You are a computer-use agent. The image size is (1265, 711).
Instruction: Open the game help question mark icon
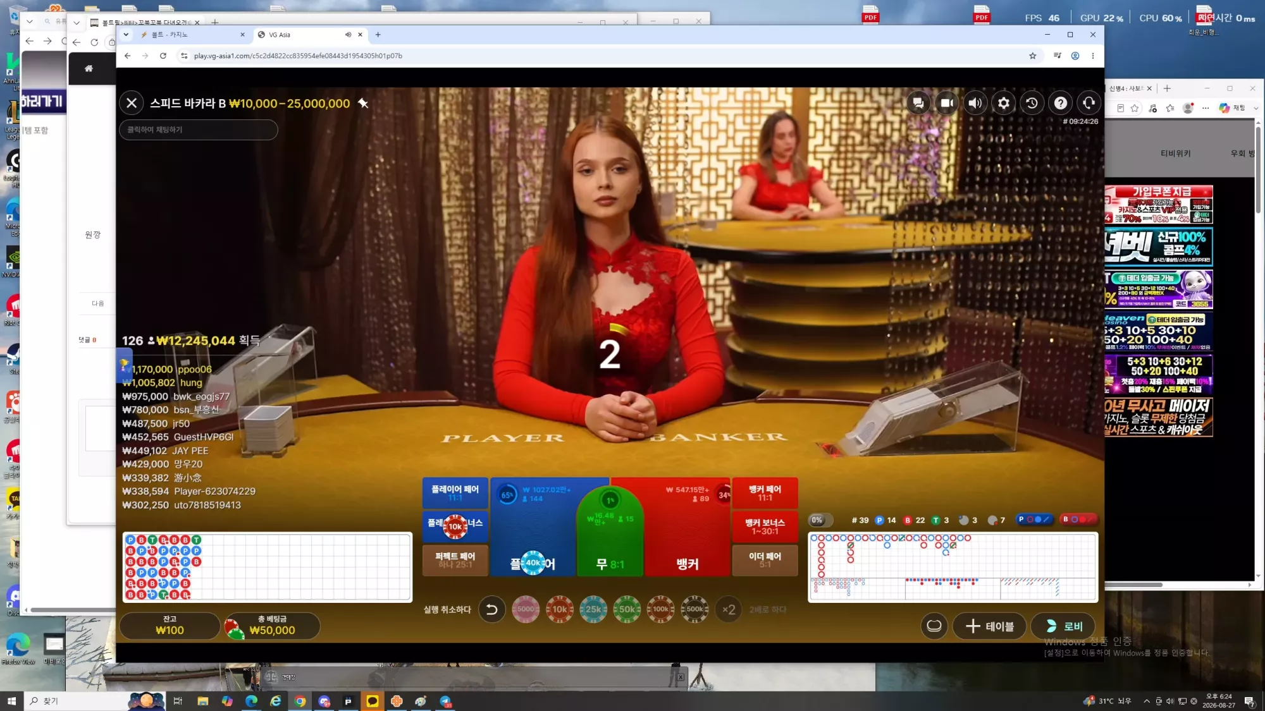point(1061,103)
